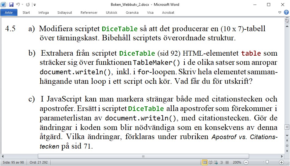Expand the Undo history dropdown arrow
290x166 pixels.
(x=22, y=5)
